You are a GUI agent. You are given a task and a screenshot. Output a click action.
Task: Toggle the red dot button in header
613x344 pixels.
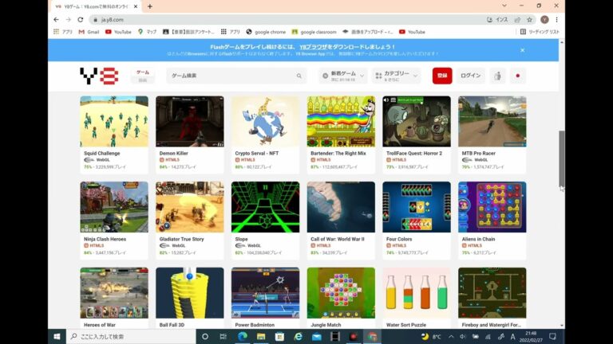point(517,76)
